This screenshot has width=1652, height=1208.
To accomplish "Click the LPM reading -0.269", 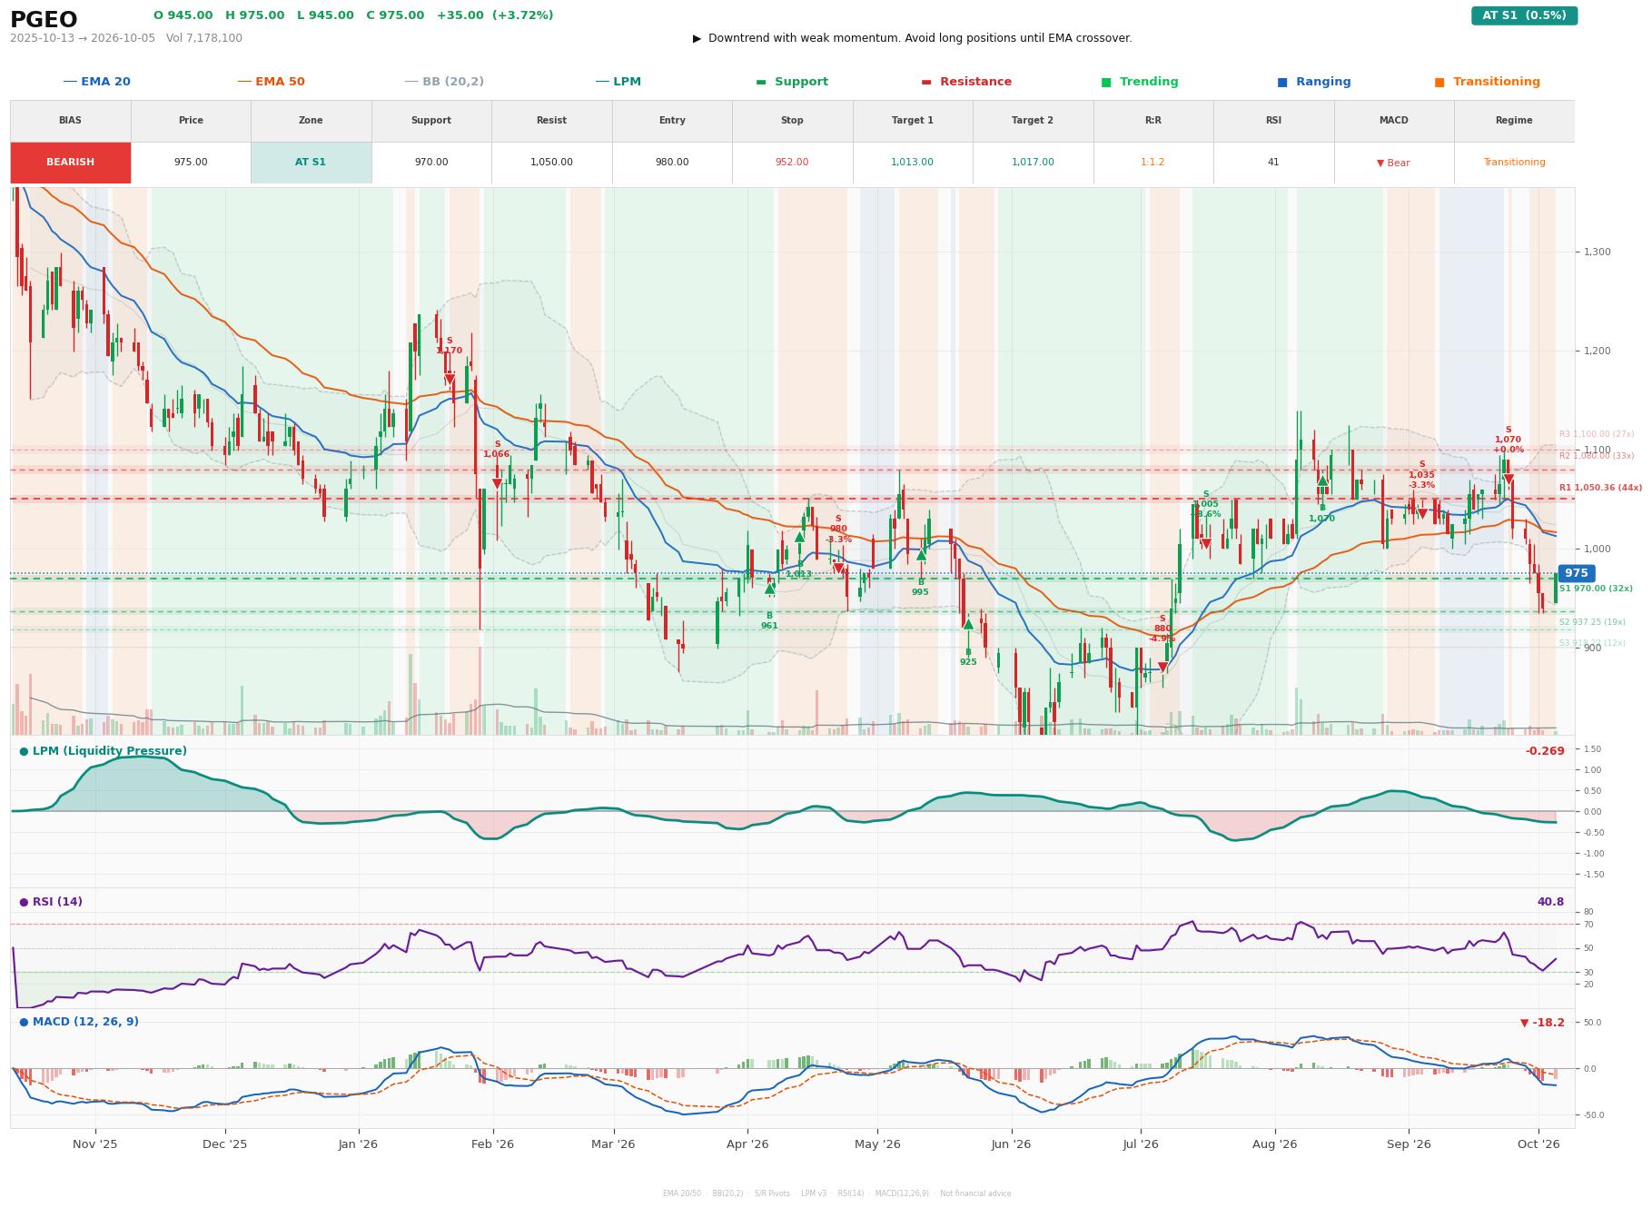I will click(x=1545, y=751).
